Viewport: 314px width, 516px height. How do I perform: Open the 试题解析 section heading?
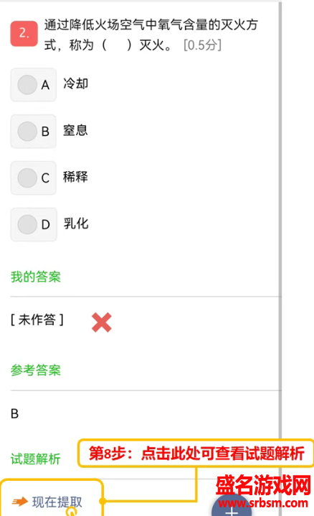click(x=35, y=459)
